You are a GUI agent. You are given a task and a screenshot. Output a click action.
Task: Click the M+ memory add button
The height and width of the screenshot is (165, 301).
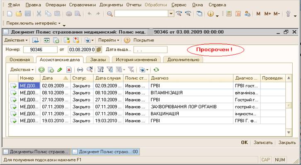(x=267, y=14)
